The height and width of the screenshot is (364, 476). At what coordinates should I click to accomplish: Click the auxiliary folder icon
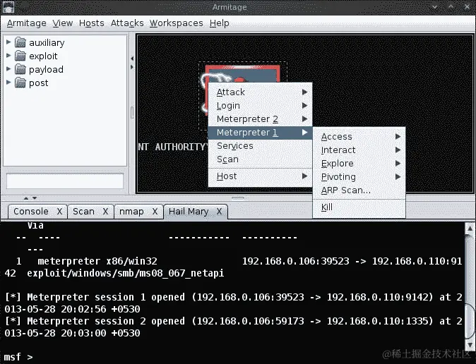coord(20,42)
